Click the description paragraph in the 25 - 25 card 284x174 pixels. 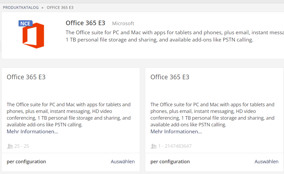pyautogui.click(x=69, y=115)
